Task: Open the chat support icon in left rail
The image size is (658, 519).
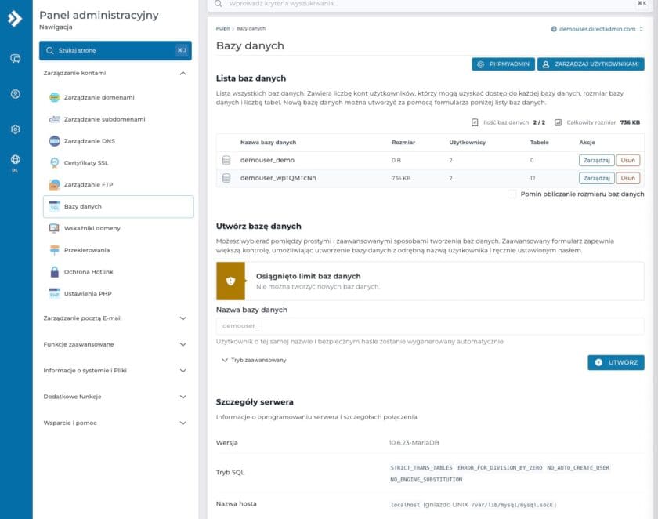Action: click(14, 59)
